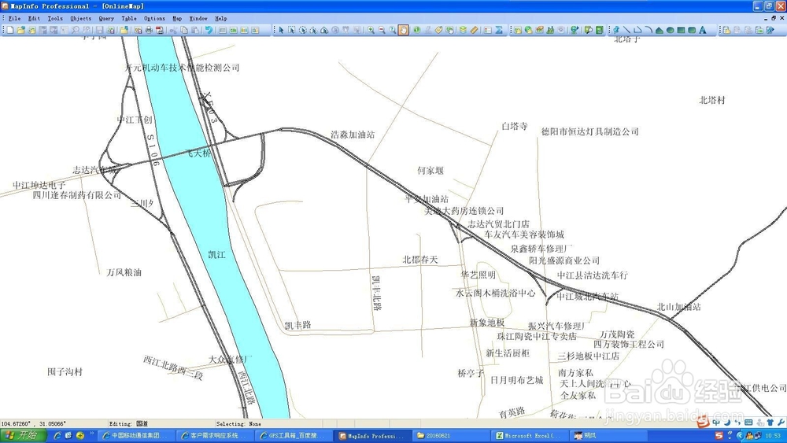
Task: Select the Ellipse drawing tool
Action: [670, 30]
